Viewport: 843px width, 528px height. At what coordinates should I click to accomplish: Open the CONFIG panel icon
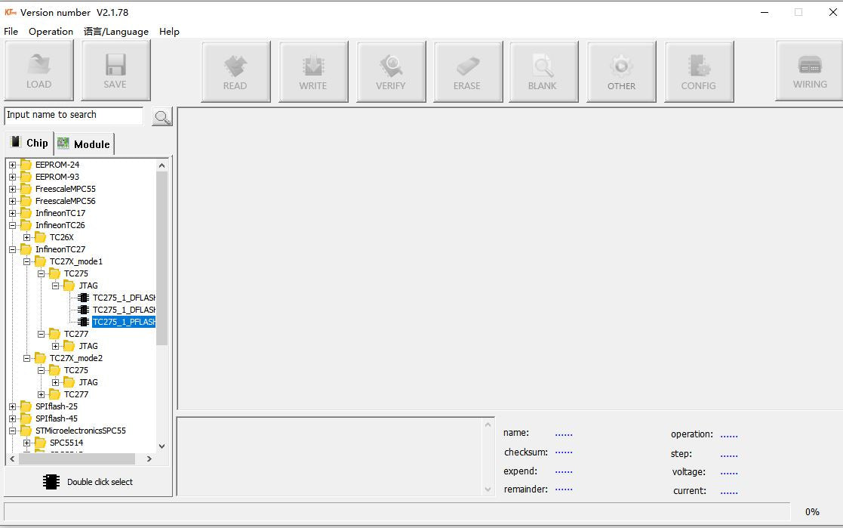coord(698,71)
